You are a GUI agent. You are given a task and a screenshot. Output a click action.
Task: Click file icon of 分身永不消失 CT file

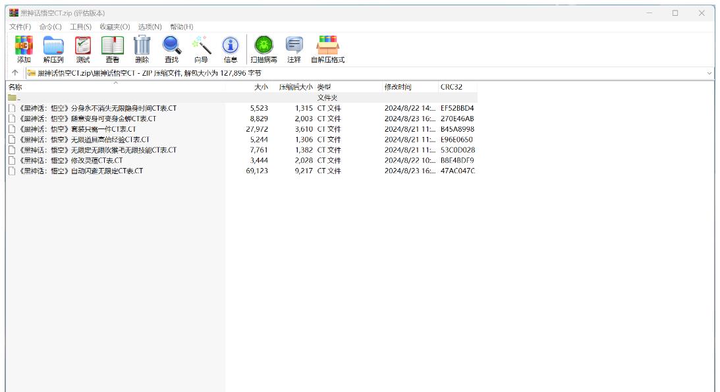pyautogui.click(x=12, y=108)
